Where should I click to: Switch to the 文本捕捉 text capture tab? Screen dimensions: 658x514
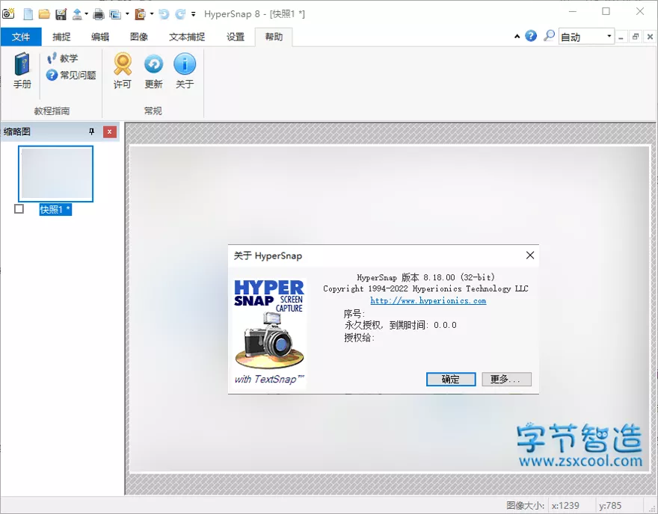187,37
